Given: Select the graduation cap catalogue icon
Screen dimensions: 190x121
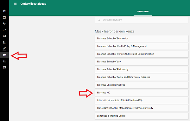Looking at the screenshot, I should [4, 55].
